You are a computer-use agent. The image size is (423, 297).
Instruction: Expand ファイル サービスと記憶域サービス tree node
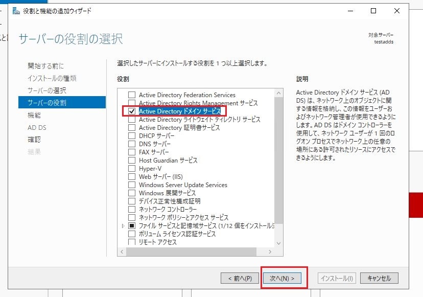(x=123, y=226)
